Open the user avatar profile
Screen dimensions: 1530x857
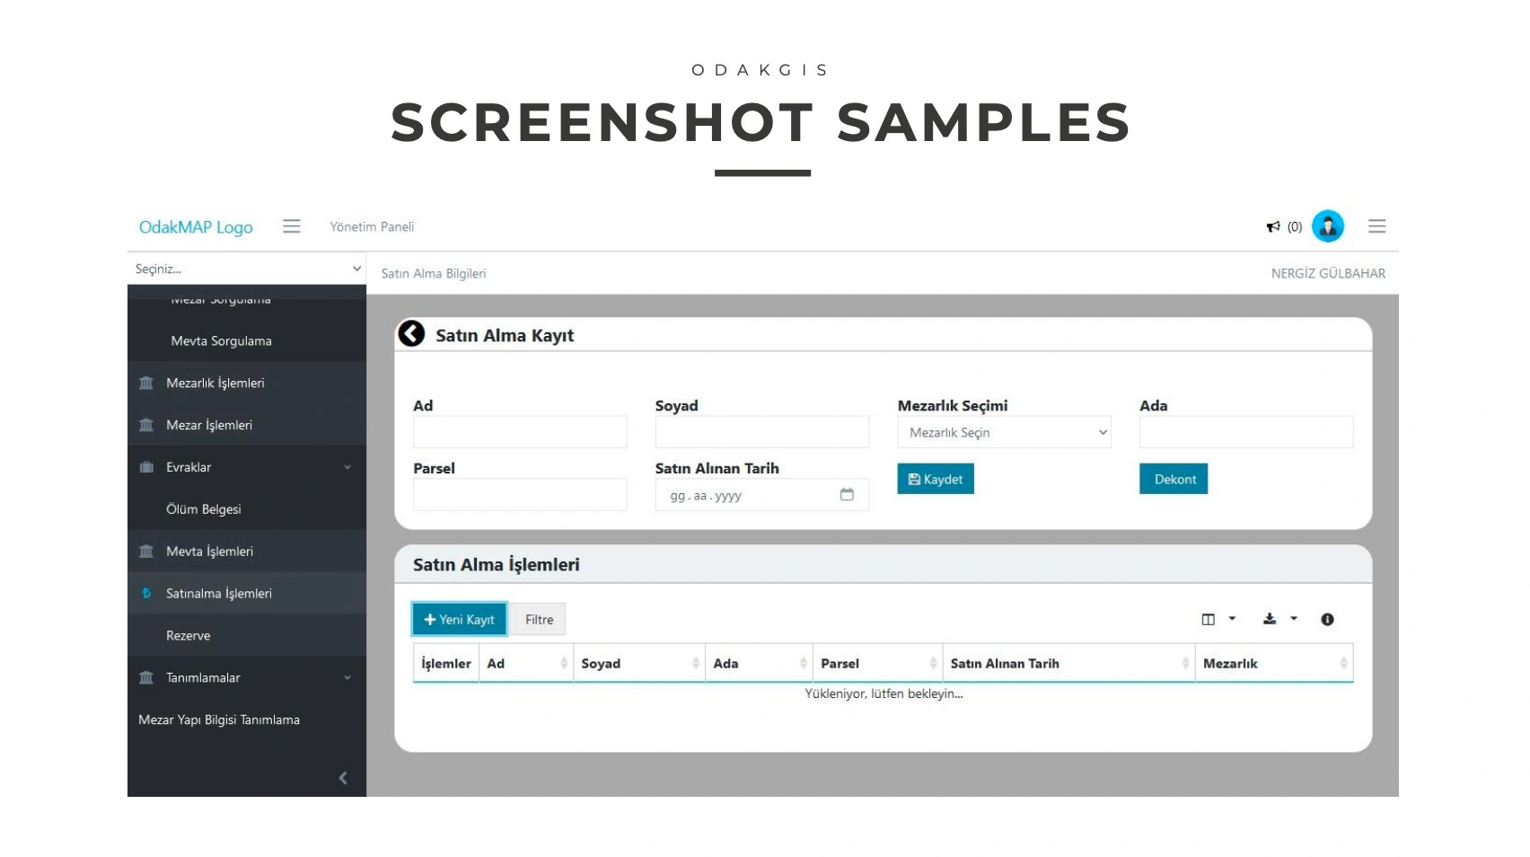1327,226
